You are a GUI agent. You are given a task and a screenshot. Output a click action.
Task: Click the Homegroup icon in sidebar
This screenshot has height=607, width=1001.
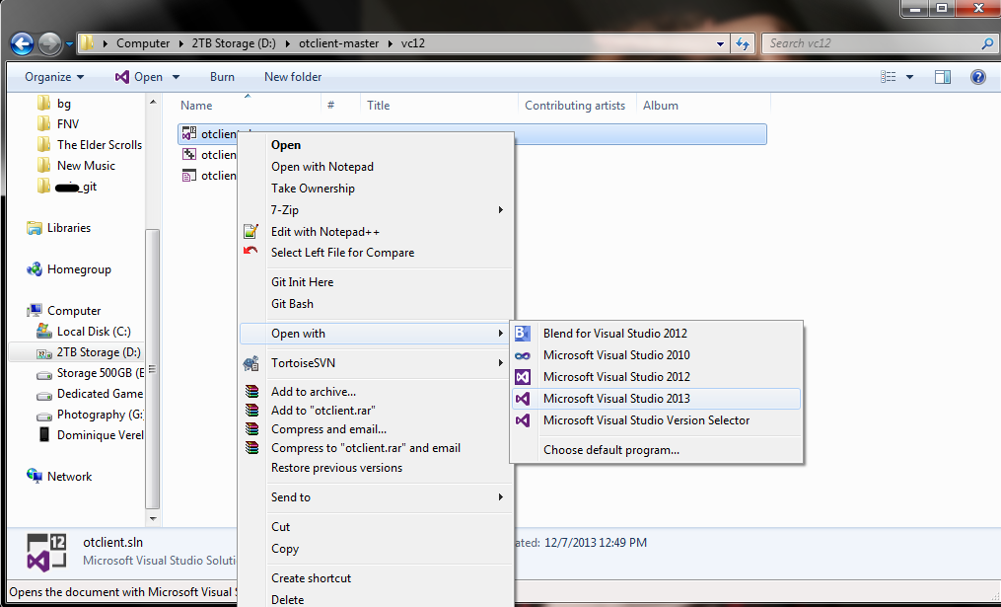click(34, 269)
